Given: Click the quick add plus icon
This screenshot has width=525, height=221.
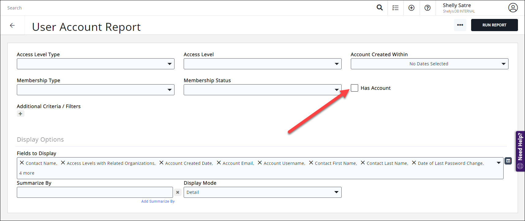Looking at the screenshot, I should pyautogui.click(x=411, y=8).
